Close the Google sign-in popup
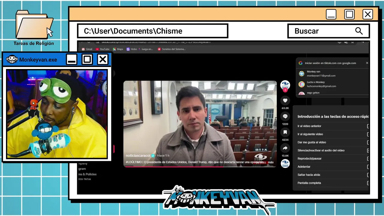384x216 pixels. (367, 63)
